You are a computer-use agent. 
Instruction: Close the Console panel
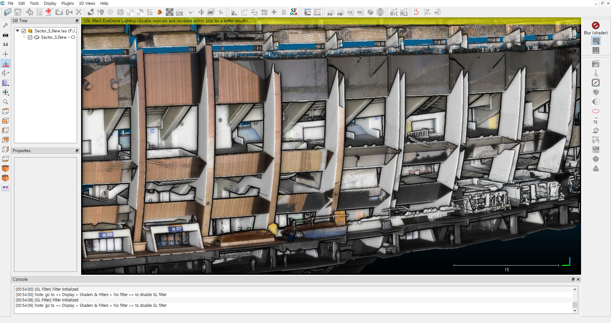tap(578, 279)
